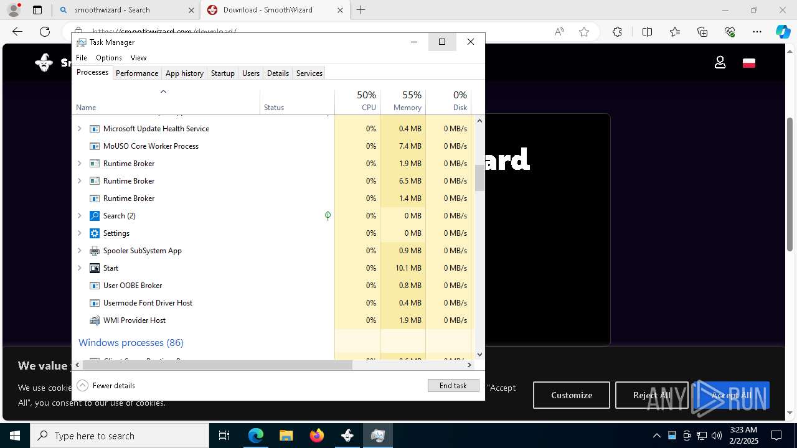The height and width of the screenshot is (448, 797).
Task: Click the Spooler SubSystem App printer icon
Action: pyautogui.click(x=95, y=251)
